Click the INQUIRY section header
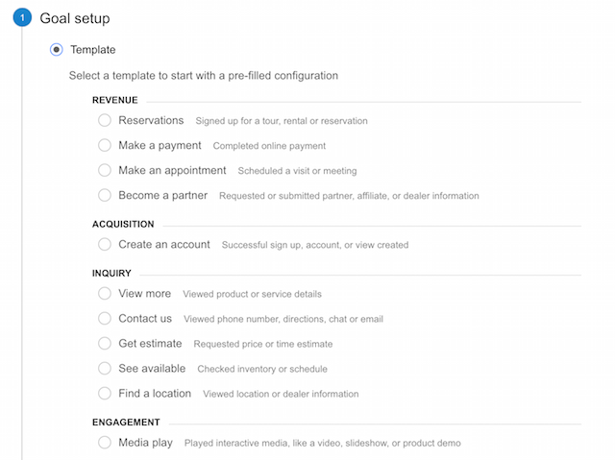The image size is (615, 460). (x=111, y=273)
